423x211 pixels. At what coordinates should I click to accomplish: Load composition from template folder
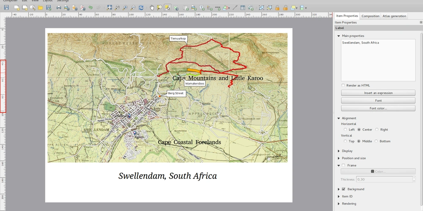coord(41,8)
